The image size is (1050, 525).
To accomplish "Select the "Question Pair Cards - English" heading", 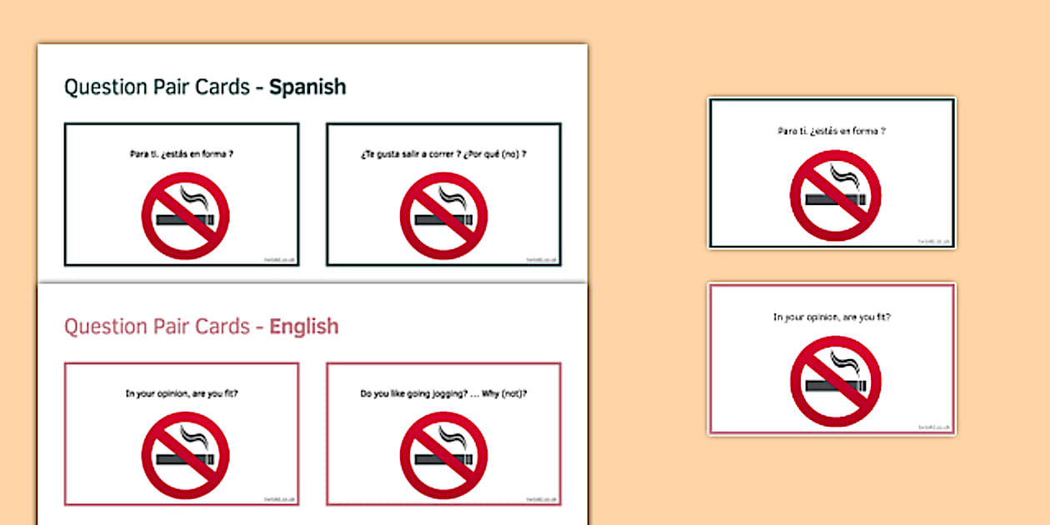I will click(x=201, y=326).
